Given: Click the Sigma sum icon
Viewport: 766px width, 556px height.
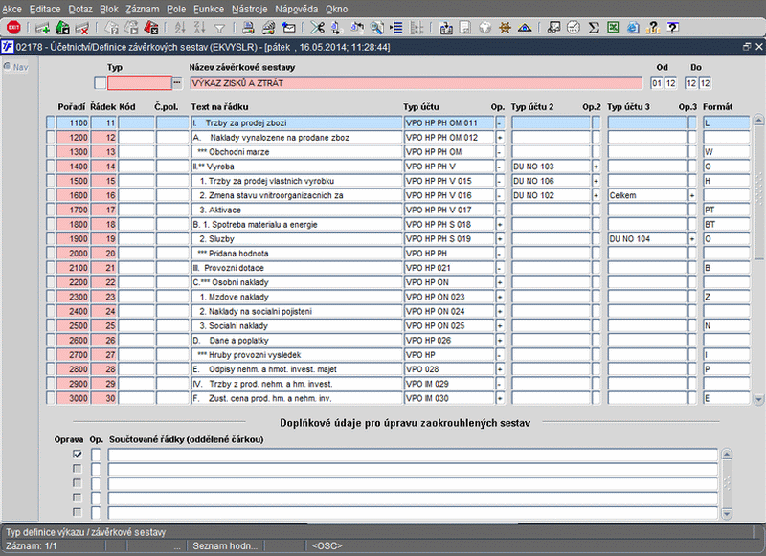Looking at the screenshot, I should point(594,28).
